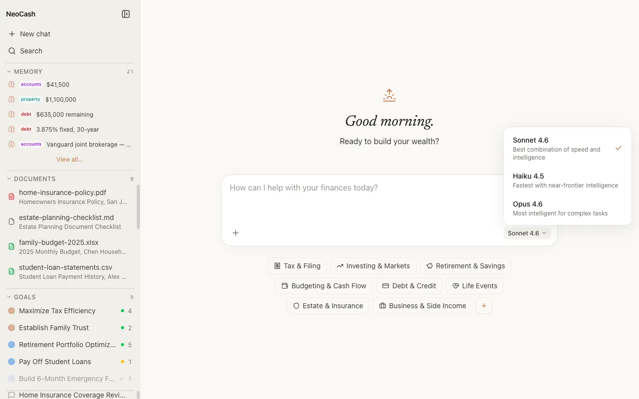Screen dimensions: 639x399
Task: Collapse the DOCUMENTS section chevron
Action: pos(9,179)
